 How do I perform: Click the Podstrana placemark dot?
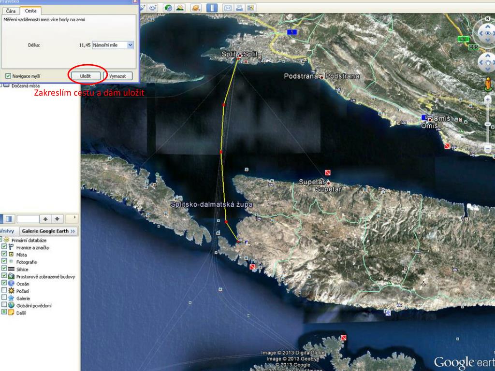tap(321, 77)
